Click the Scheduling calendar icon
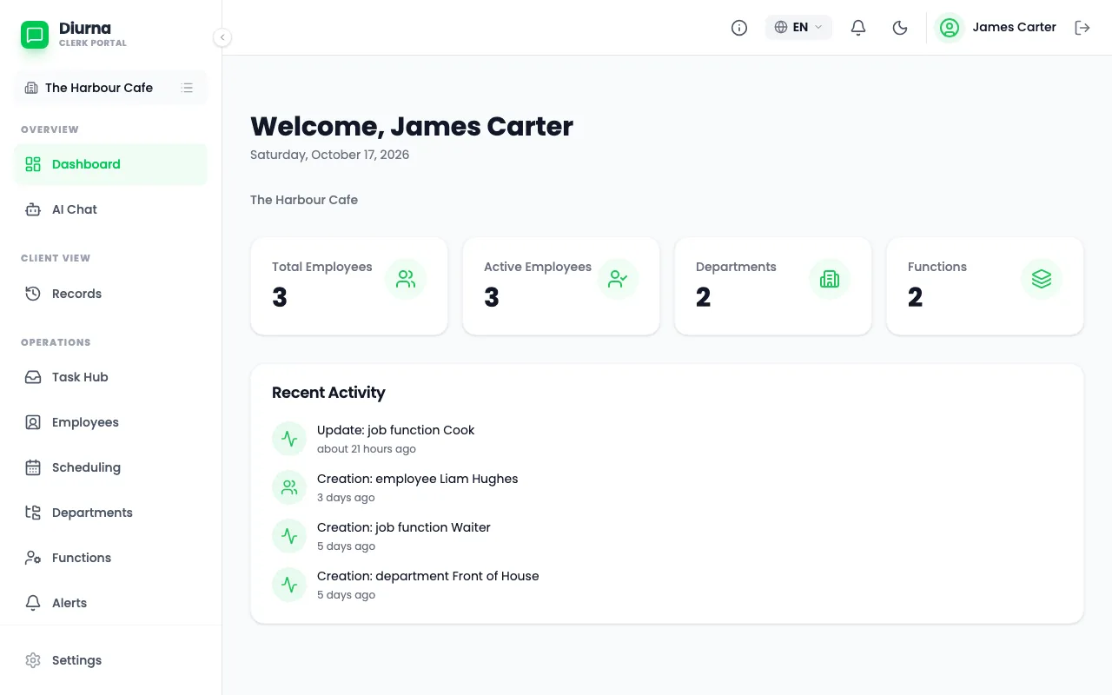Screen dimensions: 1112x695 coord(33,467)
